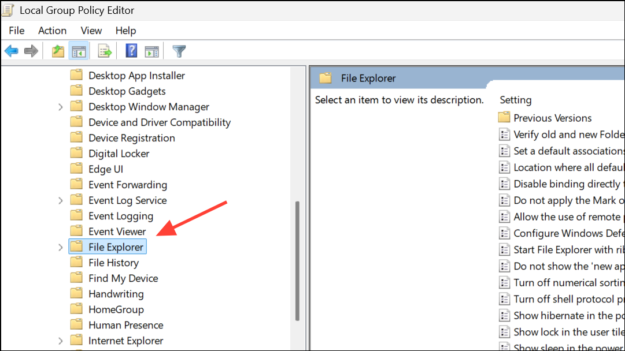Expand the Event Log Service node

60,200
